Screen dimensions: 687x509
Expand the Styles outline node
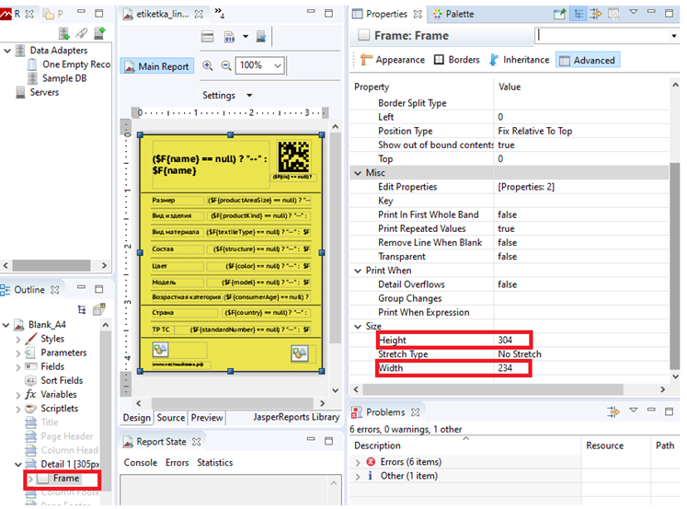click(18, 340)
